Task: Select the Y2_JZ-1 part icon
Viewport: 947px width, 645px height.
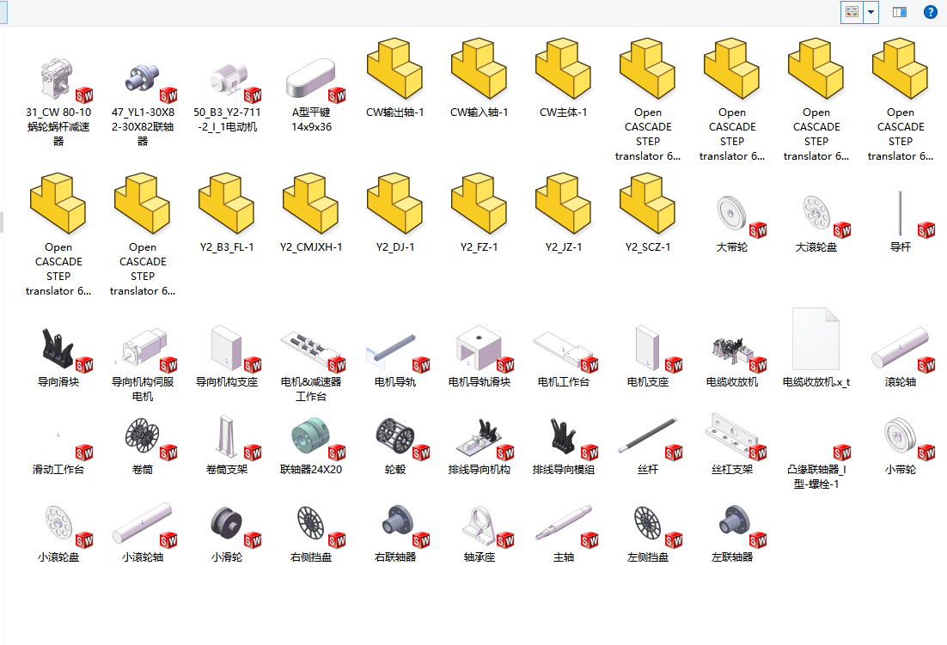Action: pyautogui.click(x=564, y=204)
